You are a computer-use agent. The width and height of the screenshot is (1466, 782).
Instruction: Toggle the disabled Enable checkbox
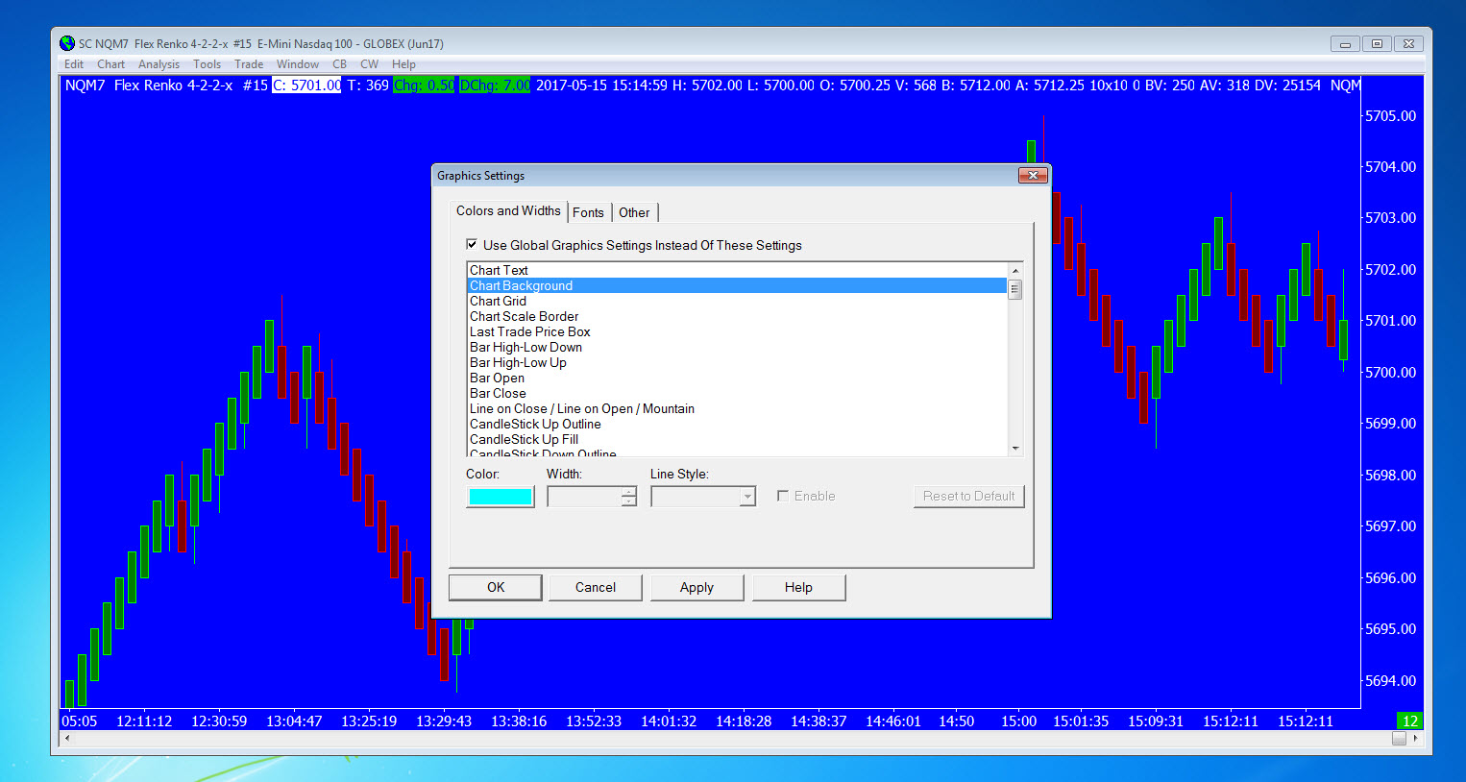coord(783,496)
